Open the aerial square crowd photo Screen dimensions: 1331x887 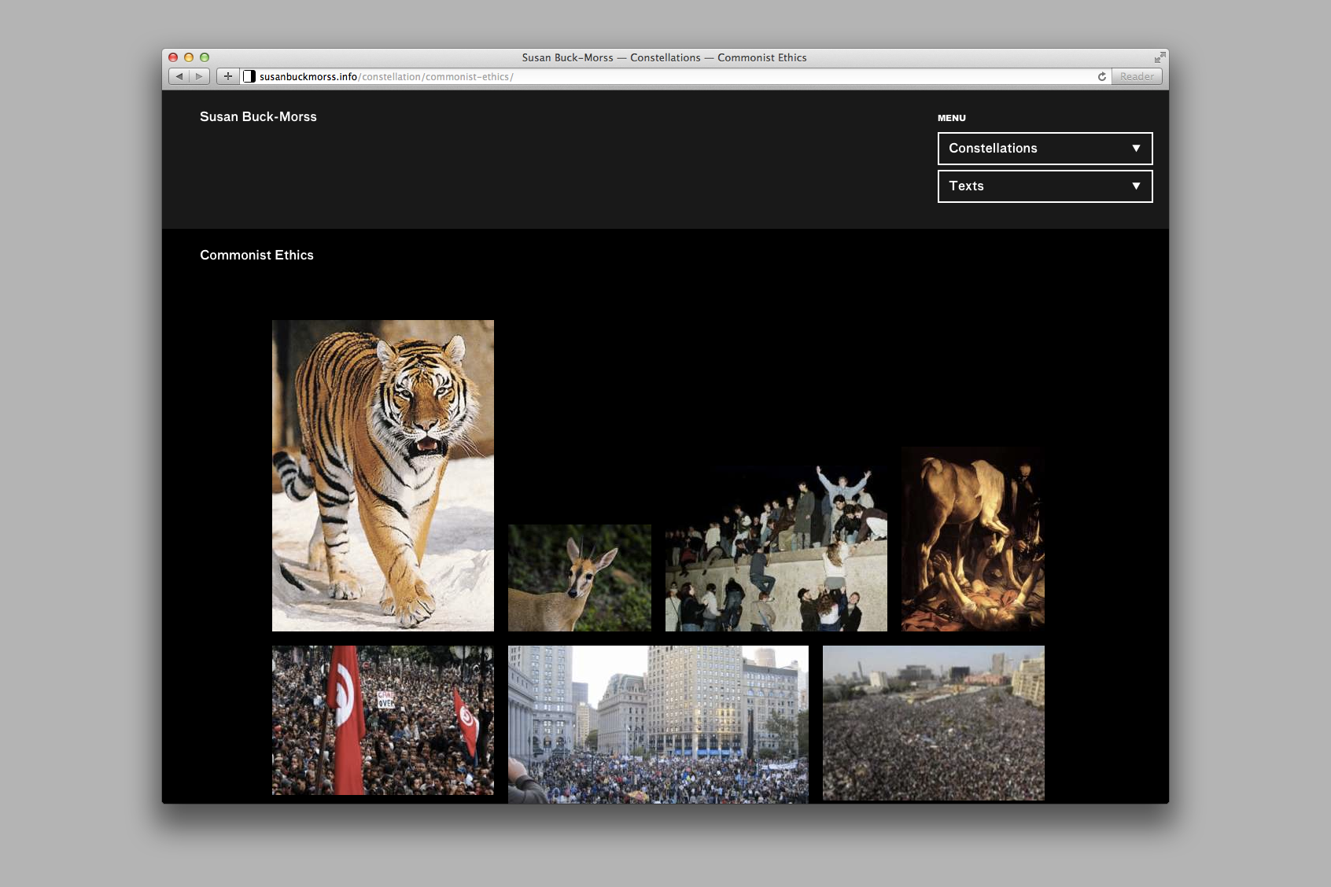pos(933,723)
